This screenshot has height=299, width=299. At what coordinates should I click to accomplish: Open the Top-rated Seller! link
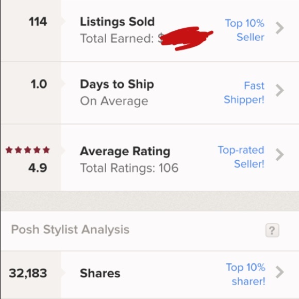[x=241, y=157]
